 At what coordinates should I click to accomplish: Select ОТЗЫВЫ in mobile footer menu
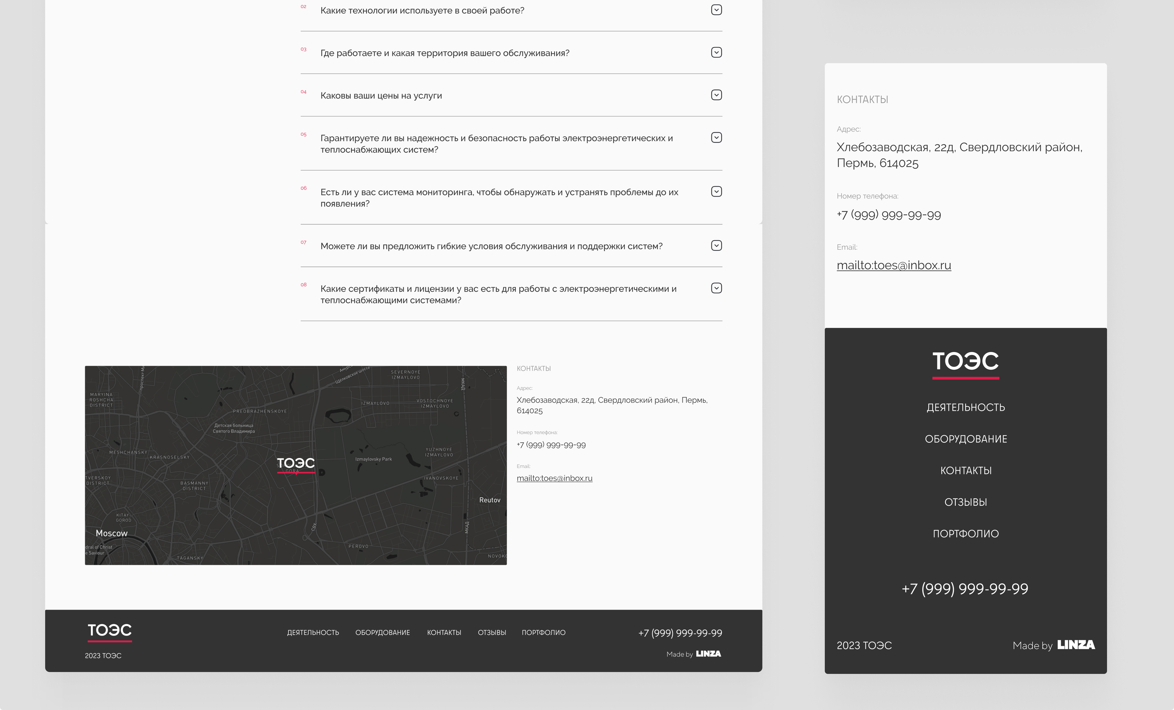coord(965,502)
